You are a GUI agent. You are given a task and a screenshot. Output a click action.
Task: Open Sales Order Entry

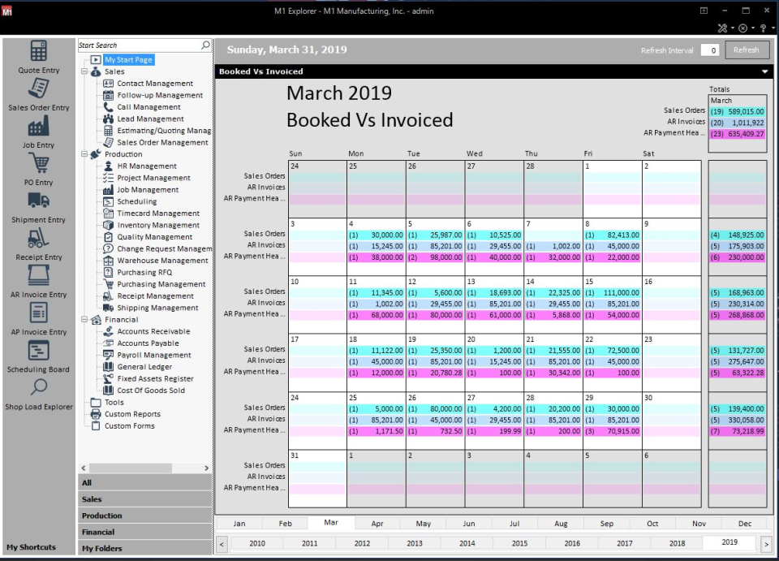coord(38,97)
